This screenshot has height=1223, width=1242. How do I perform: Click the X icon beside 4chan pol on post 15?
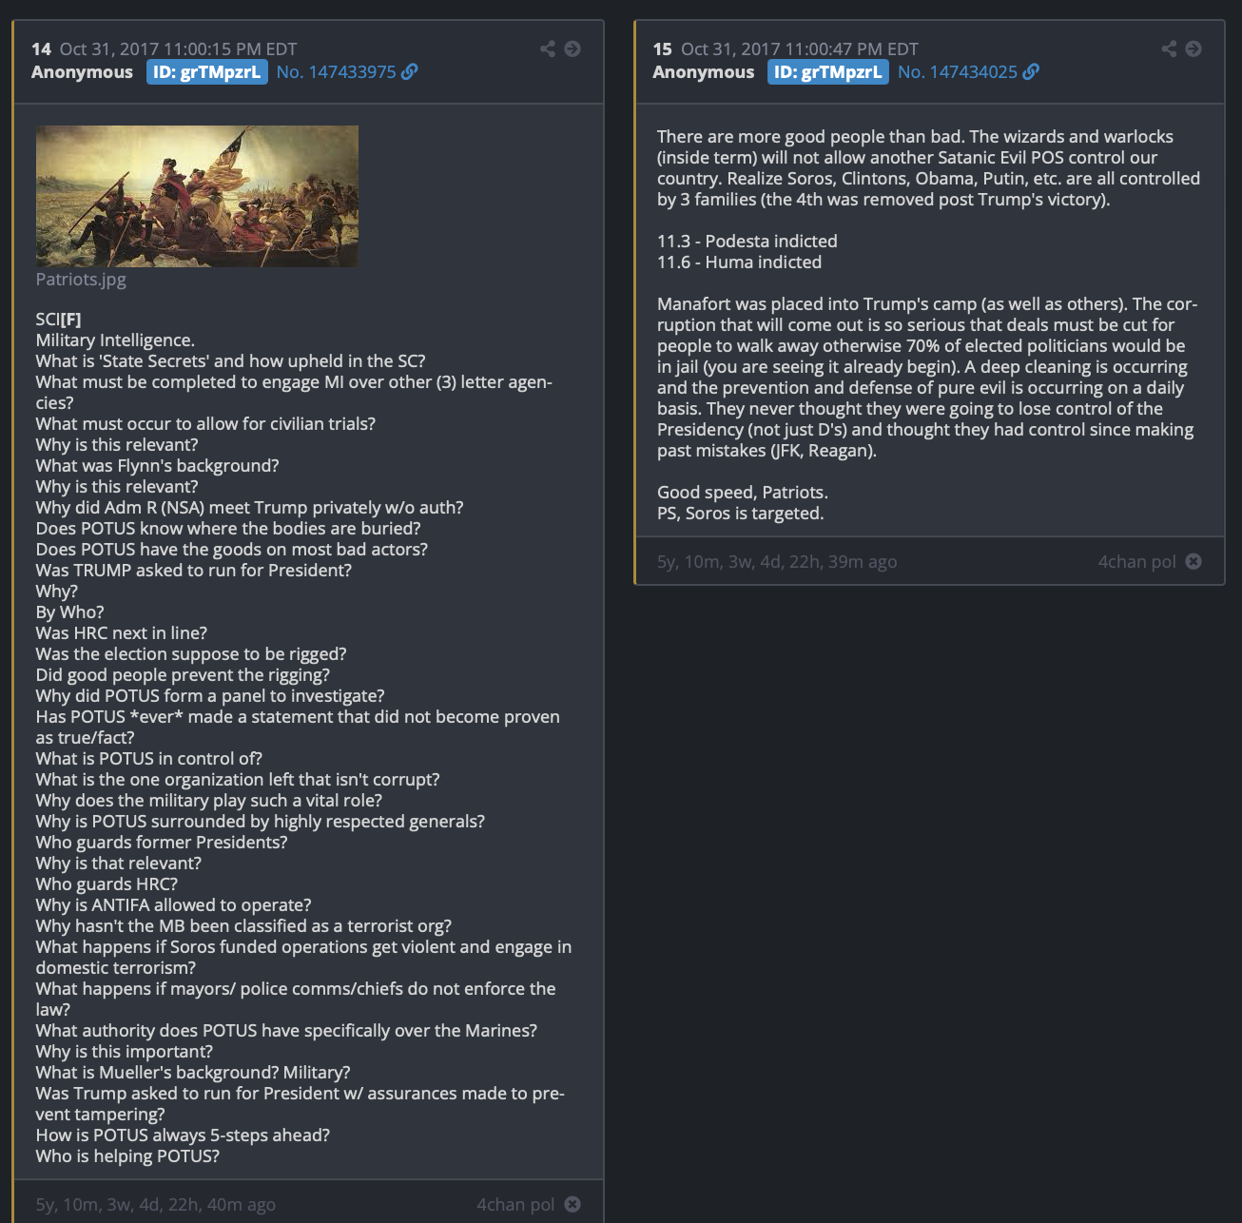pos(1193,561)
